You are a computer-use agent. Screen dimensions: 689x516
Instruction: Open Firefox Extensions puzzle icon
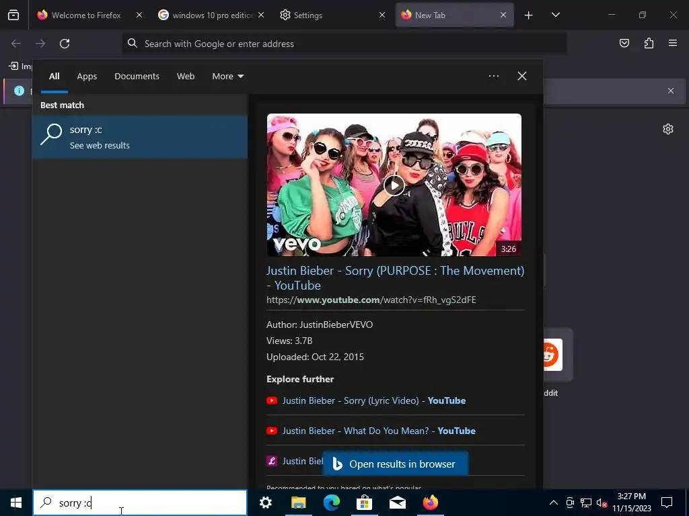point(649,43)
